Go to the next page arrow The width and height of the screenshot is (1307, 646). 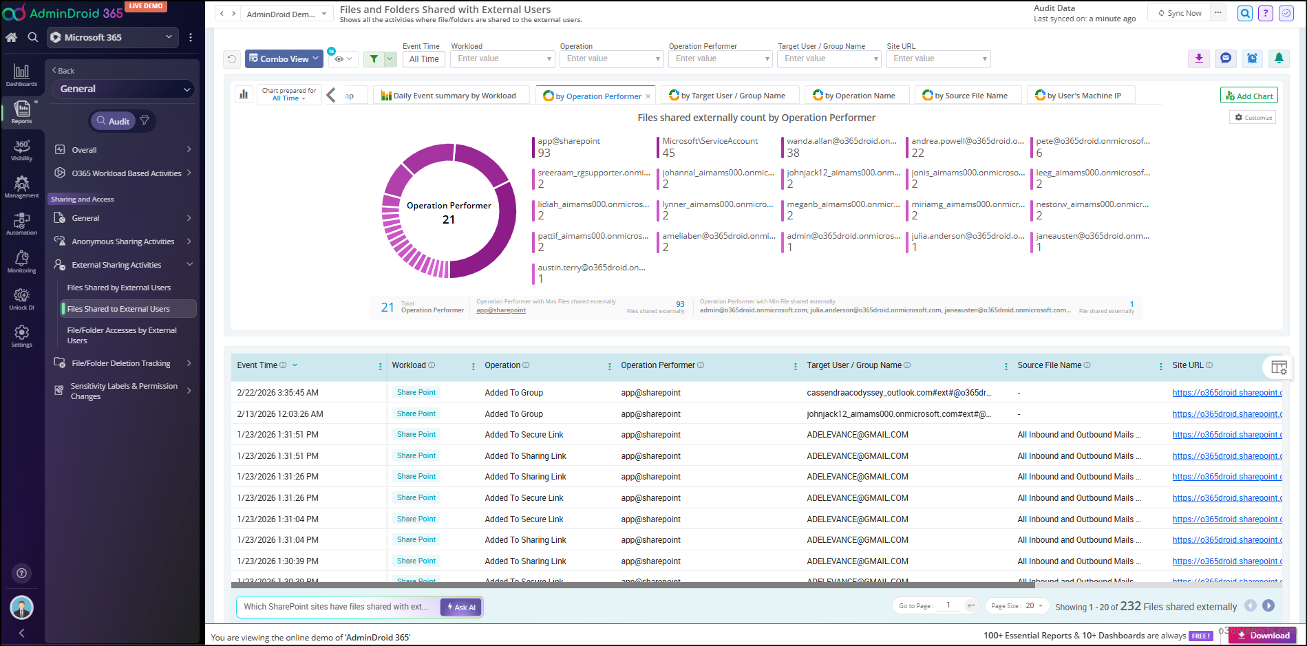[1268, 606]
